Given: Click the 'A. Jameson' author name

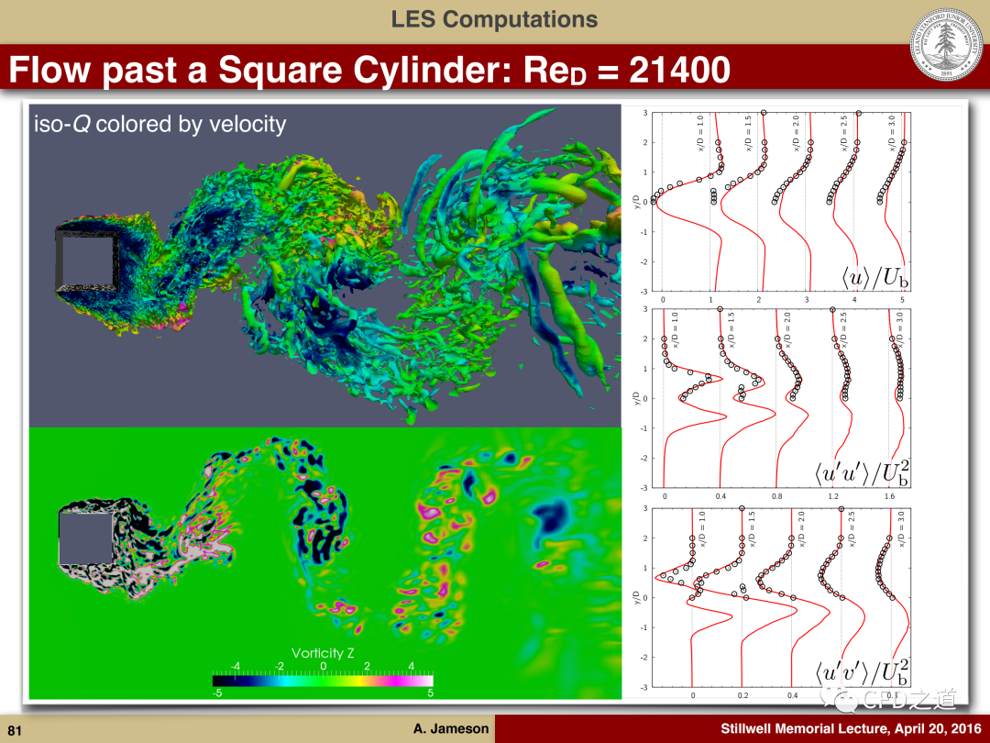Looking at the screenshot, I should coord(451,728).
